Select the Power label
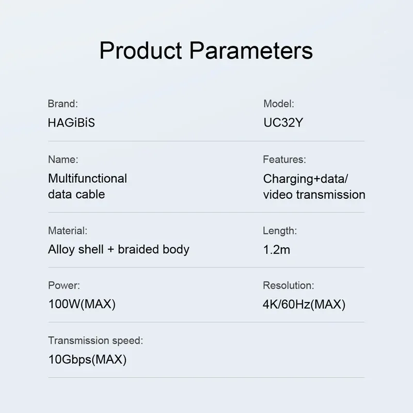This screenshot has height=413, width=413. (64, 285)
